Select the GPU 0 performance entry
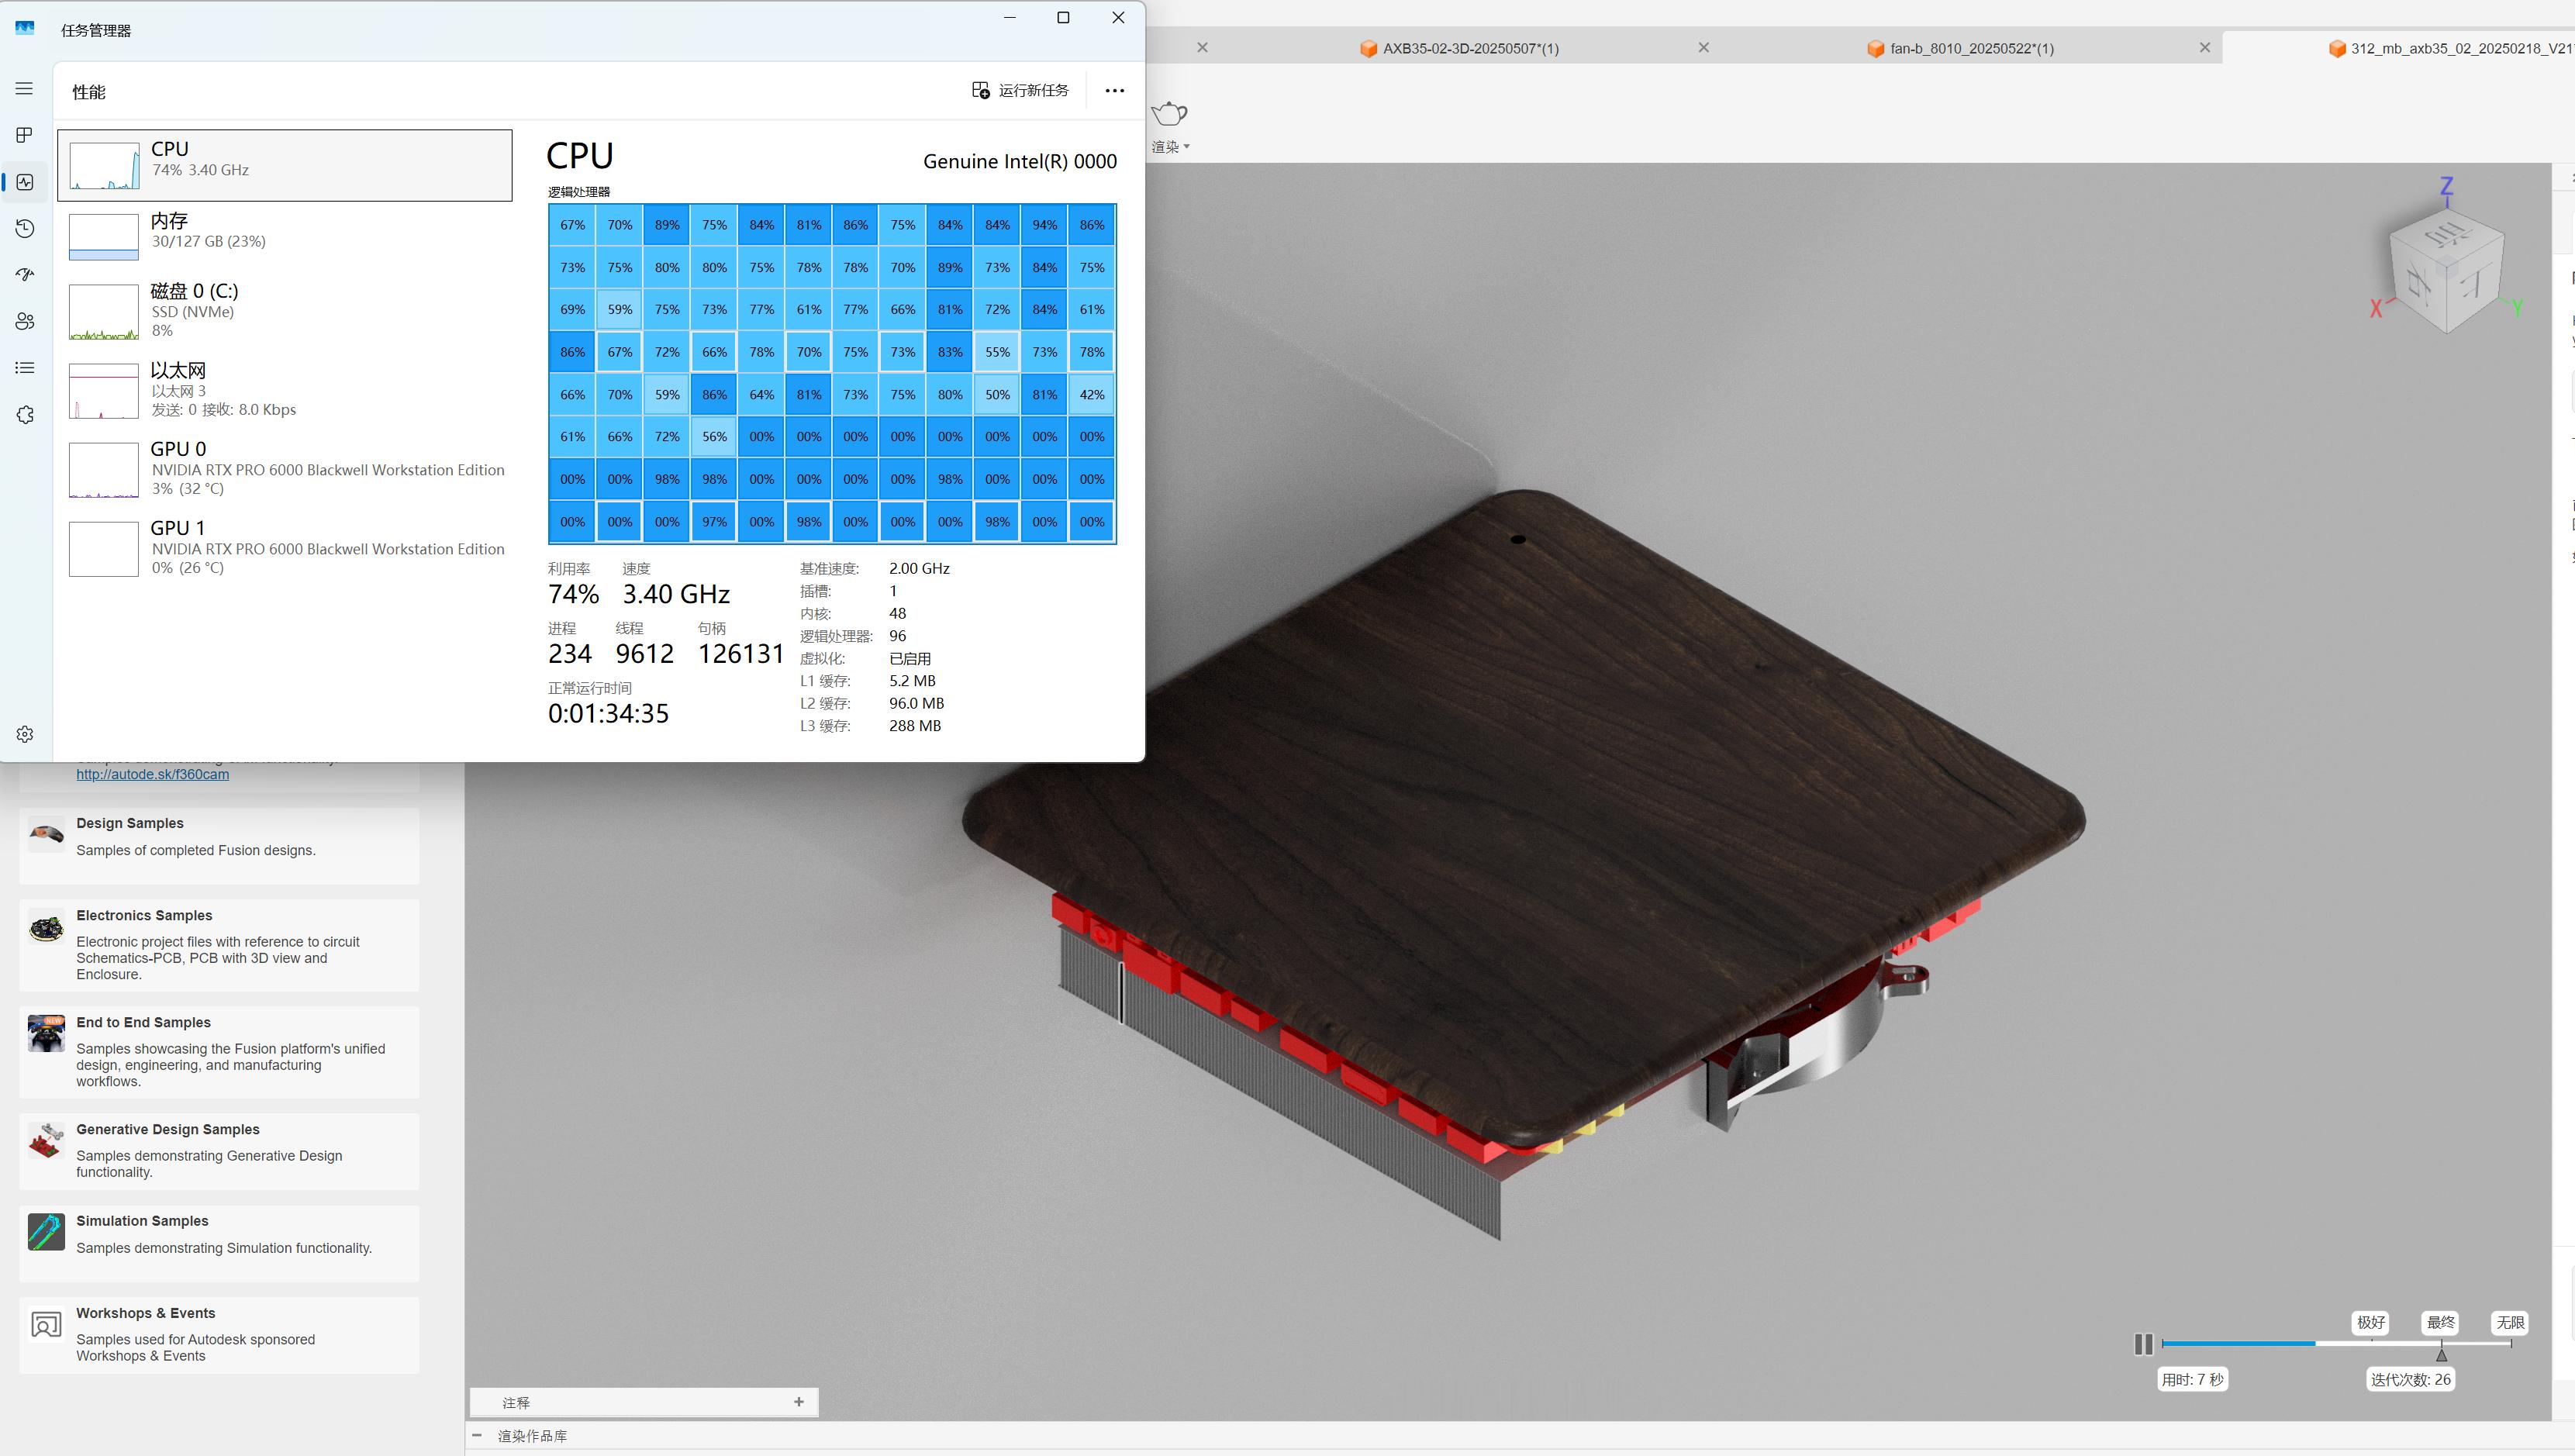Image resolution: width=2575 pixels, height=1456 pixels. 285,469
